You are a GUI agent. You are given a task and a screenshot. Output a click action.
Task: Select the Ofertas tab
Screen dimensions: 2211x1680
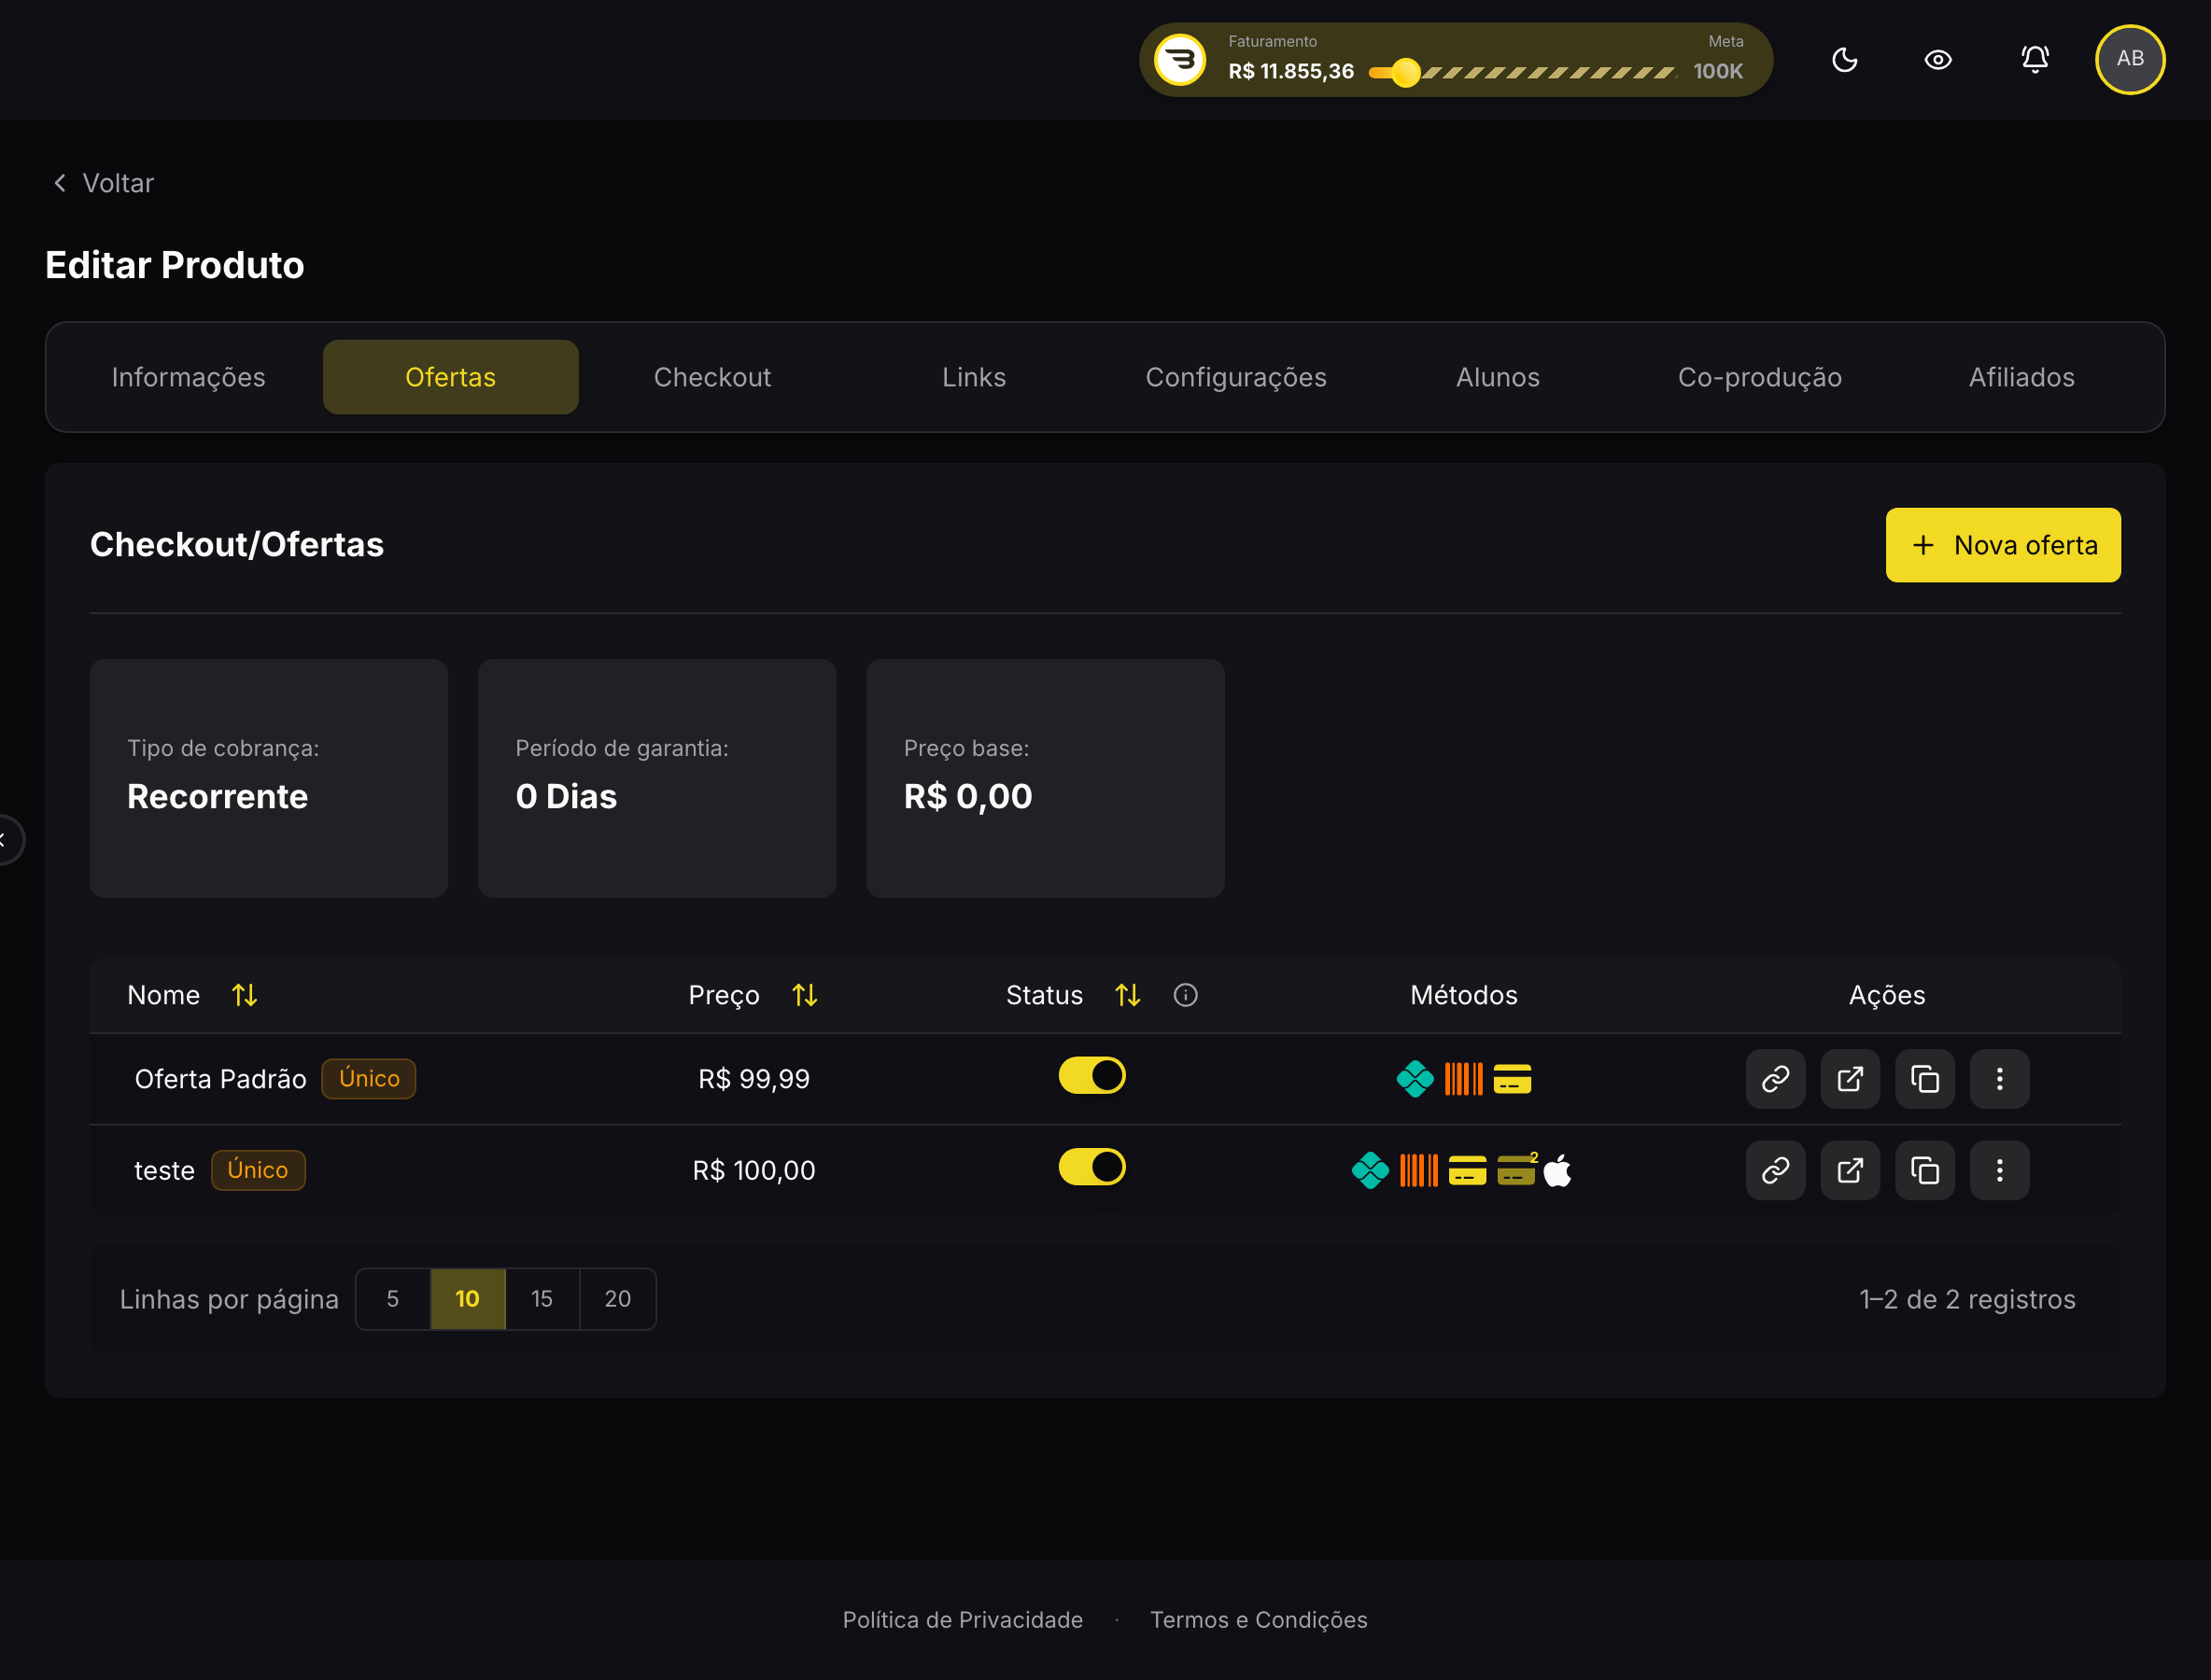point(450,377)
